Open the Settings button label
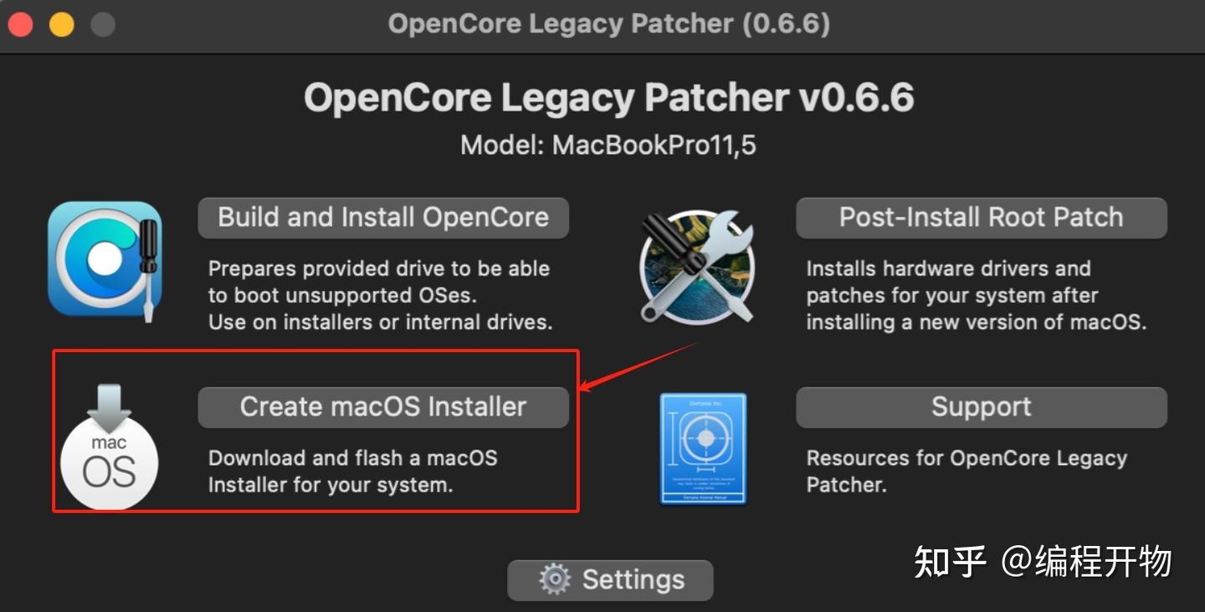The image size is (1205, 612). point(633,579)
